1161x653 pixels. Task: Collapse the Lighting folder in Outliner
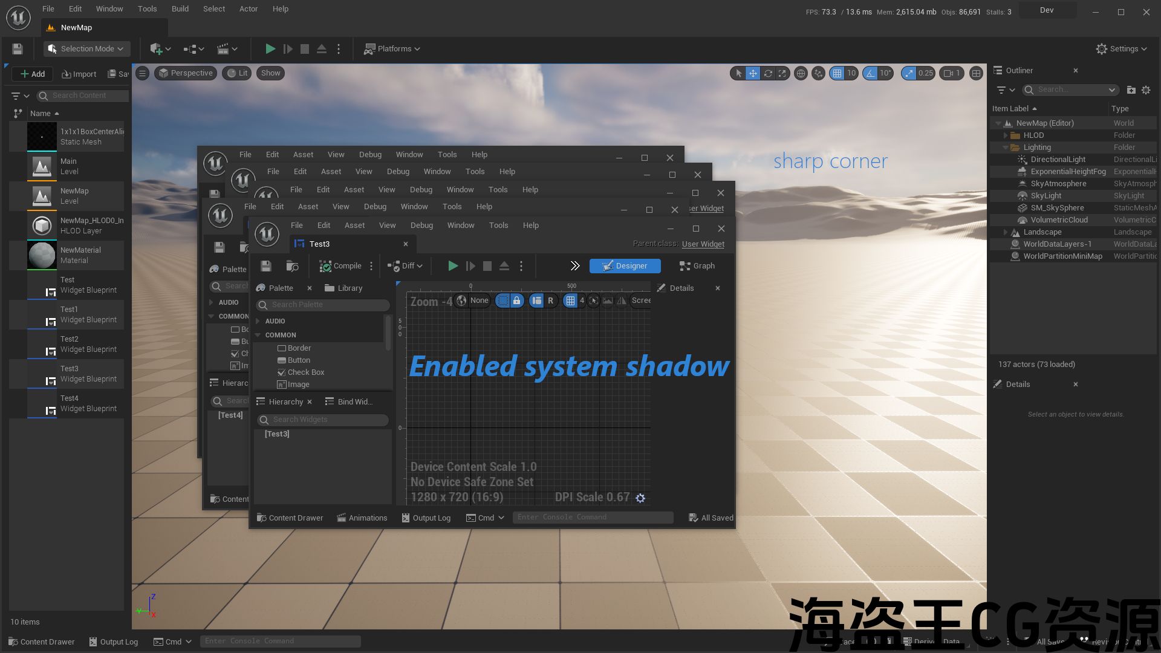pyautogui.click(x=1006, y=148)
